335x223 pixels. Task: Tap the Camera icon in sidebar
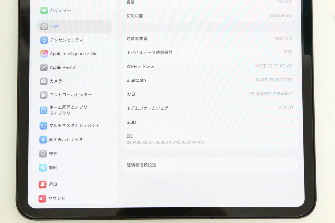[x=44, y=81]
